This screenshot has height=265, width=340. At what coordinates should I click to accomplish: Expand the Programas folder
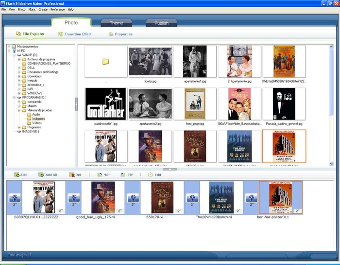tap(19, 127)
